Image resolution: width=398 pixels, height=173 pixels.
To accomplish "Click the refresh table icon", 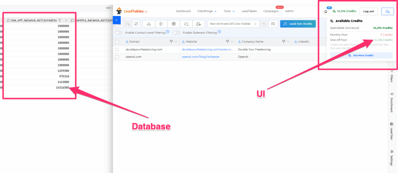I will pyautogui.click(x=136, y=24).
